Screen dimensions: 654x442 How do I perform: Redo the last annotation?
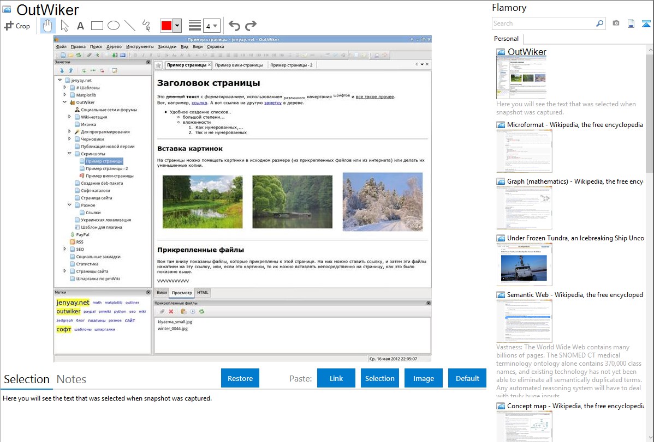(x=251, y=26)
